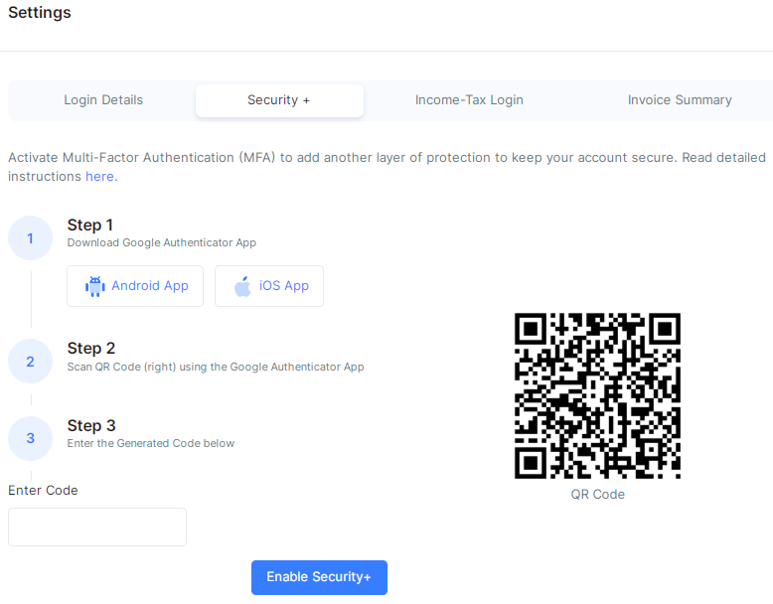The height and width of the screenshot is (604, 773).
Task: Click the iOS App download button
Action: (269, 286)
